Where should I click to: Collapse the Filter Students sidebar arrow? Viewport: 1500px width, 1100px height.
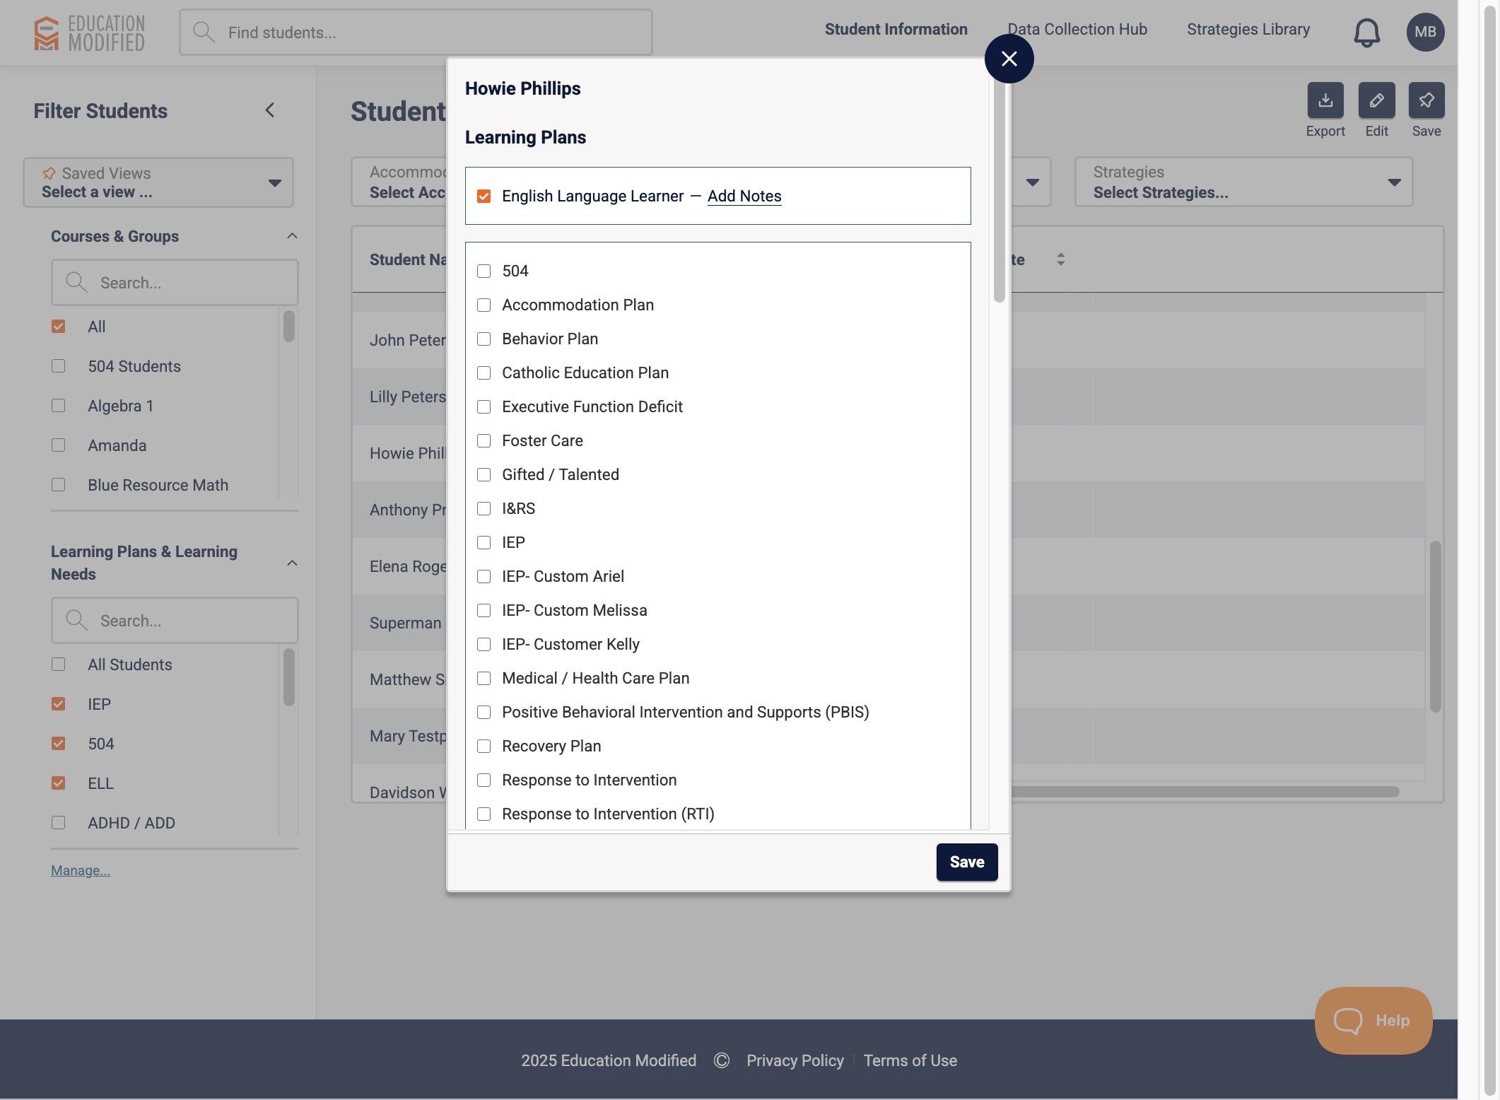pos(270,110)
